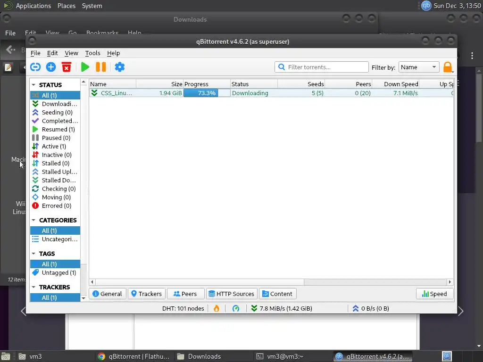The width and height of the screenshot is (483, 362).
Task: Collapse the TRACKERS section
Action: pyautogui.click(x=33, y=287)
